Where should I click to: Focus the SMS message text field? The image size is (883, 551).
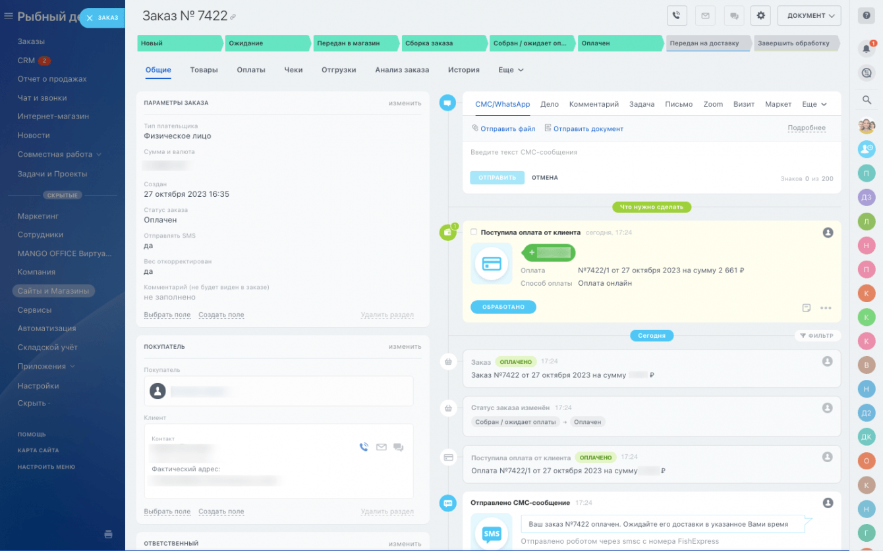click(652, 153)
